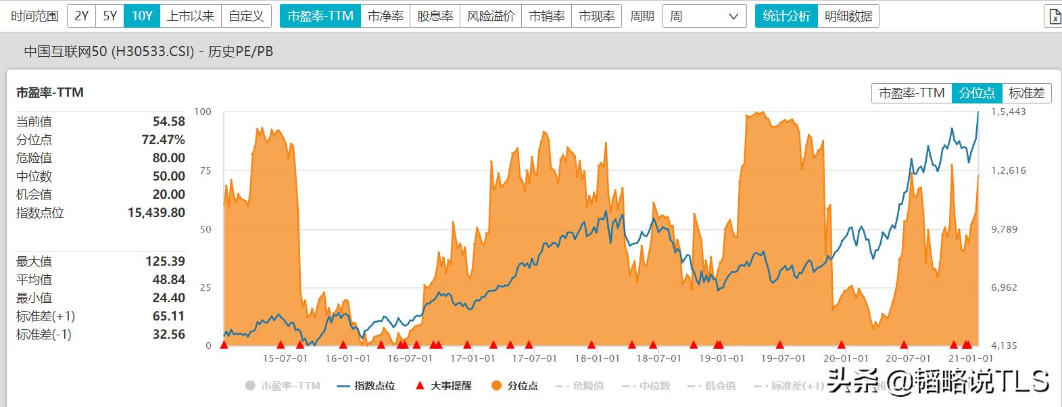
Task: Export data with the Excel icon
Action: point(1054,16)
